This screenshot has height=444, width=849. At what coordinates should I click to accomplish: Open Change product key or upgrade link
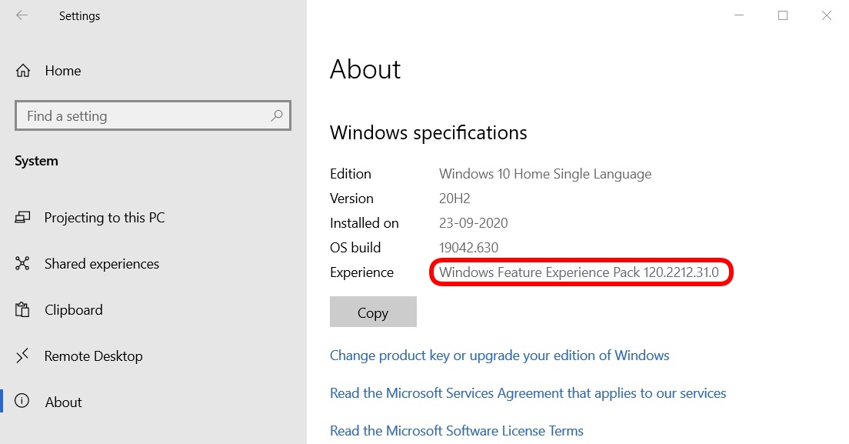(500, 356)
